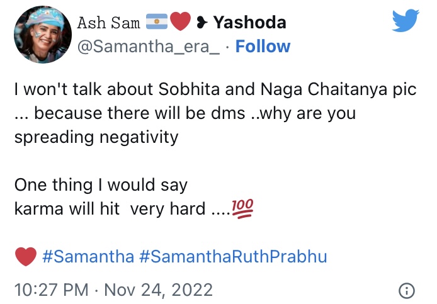Follow the Samantha_era_ account
Screen dimensions: 437x304
[263, 47]
